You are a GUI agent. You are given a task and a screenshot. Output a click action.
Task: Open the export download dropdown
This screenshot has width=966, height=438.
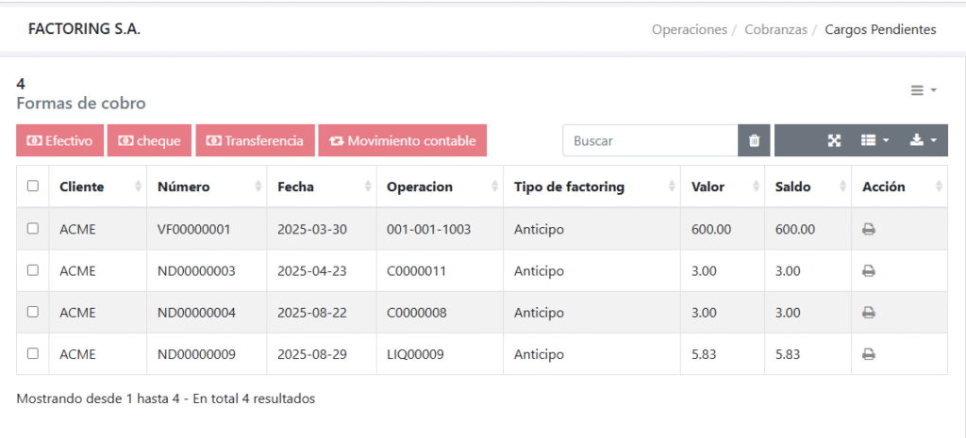coord(923,140)
